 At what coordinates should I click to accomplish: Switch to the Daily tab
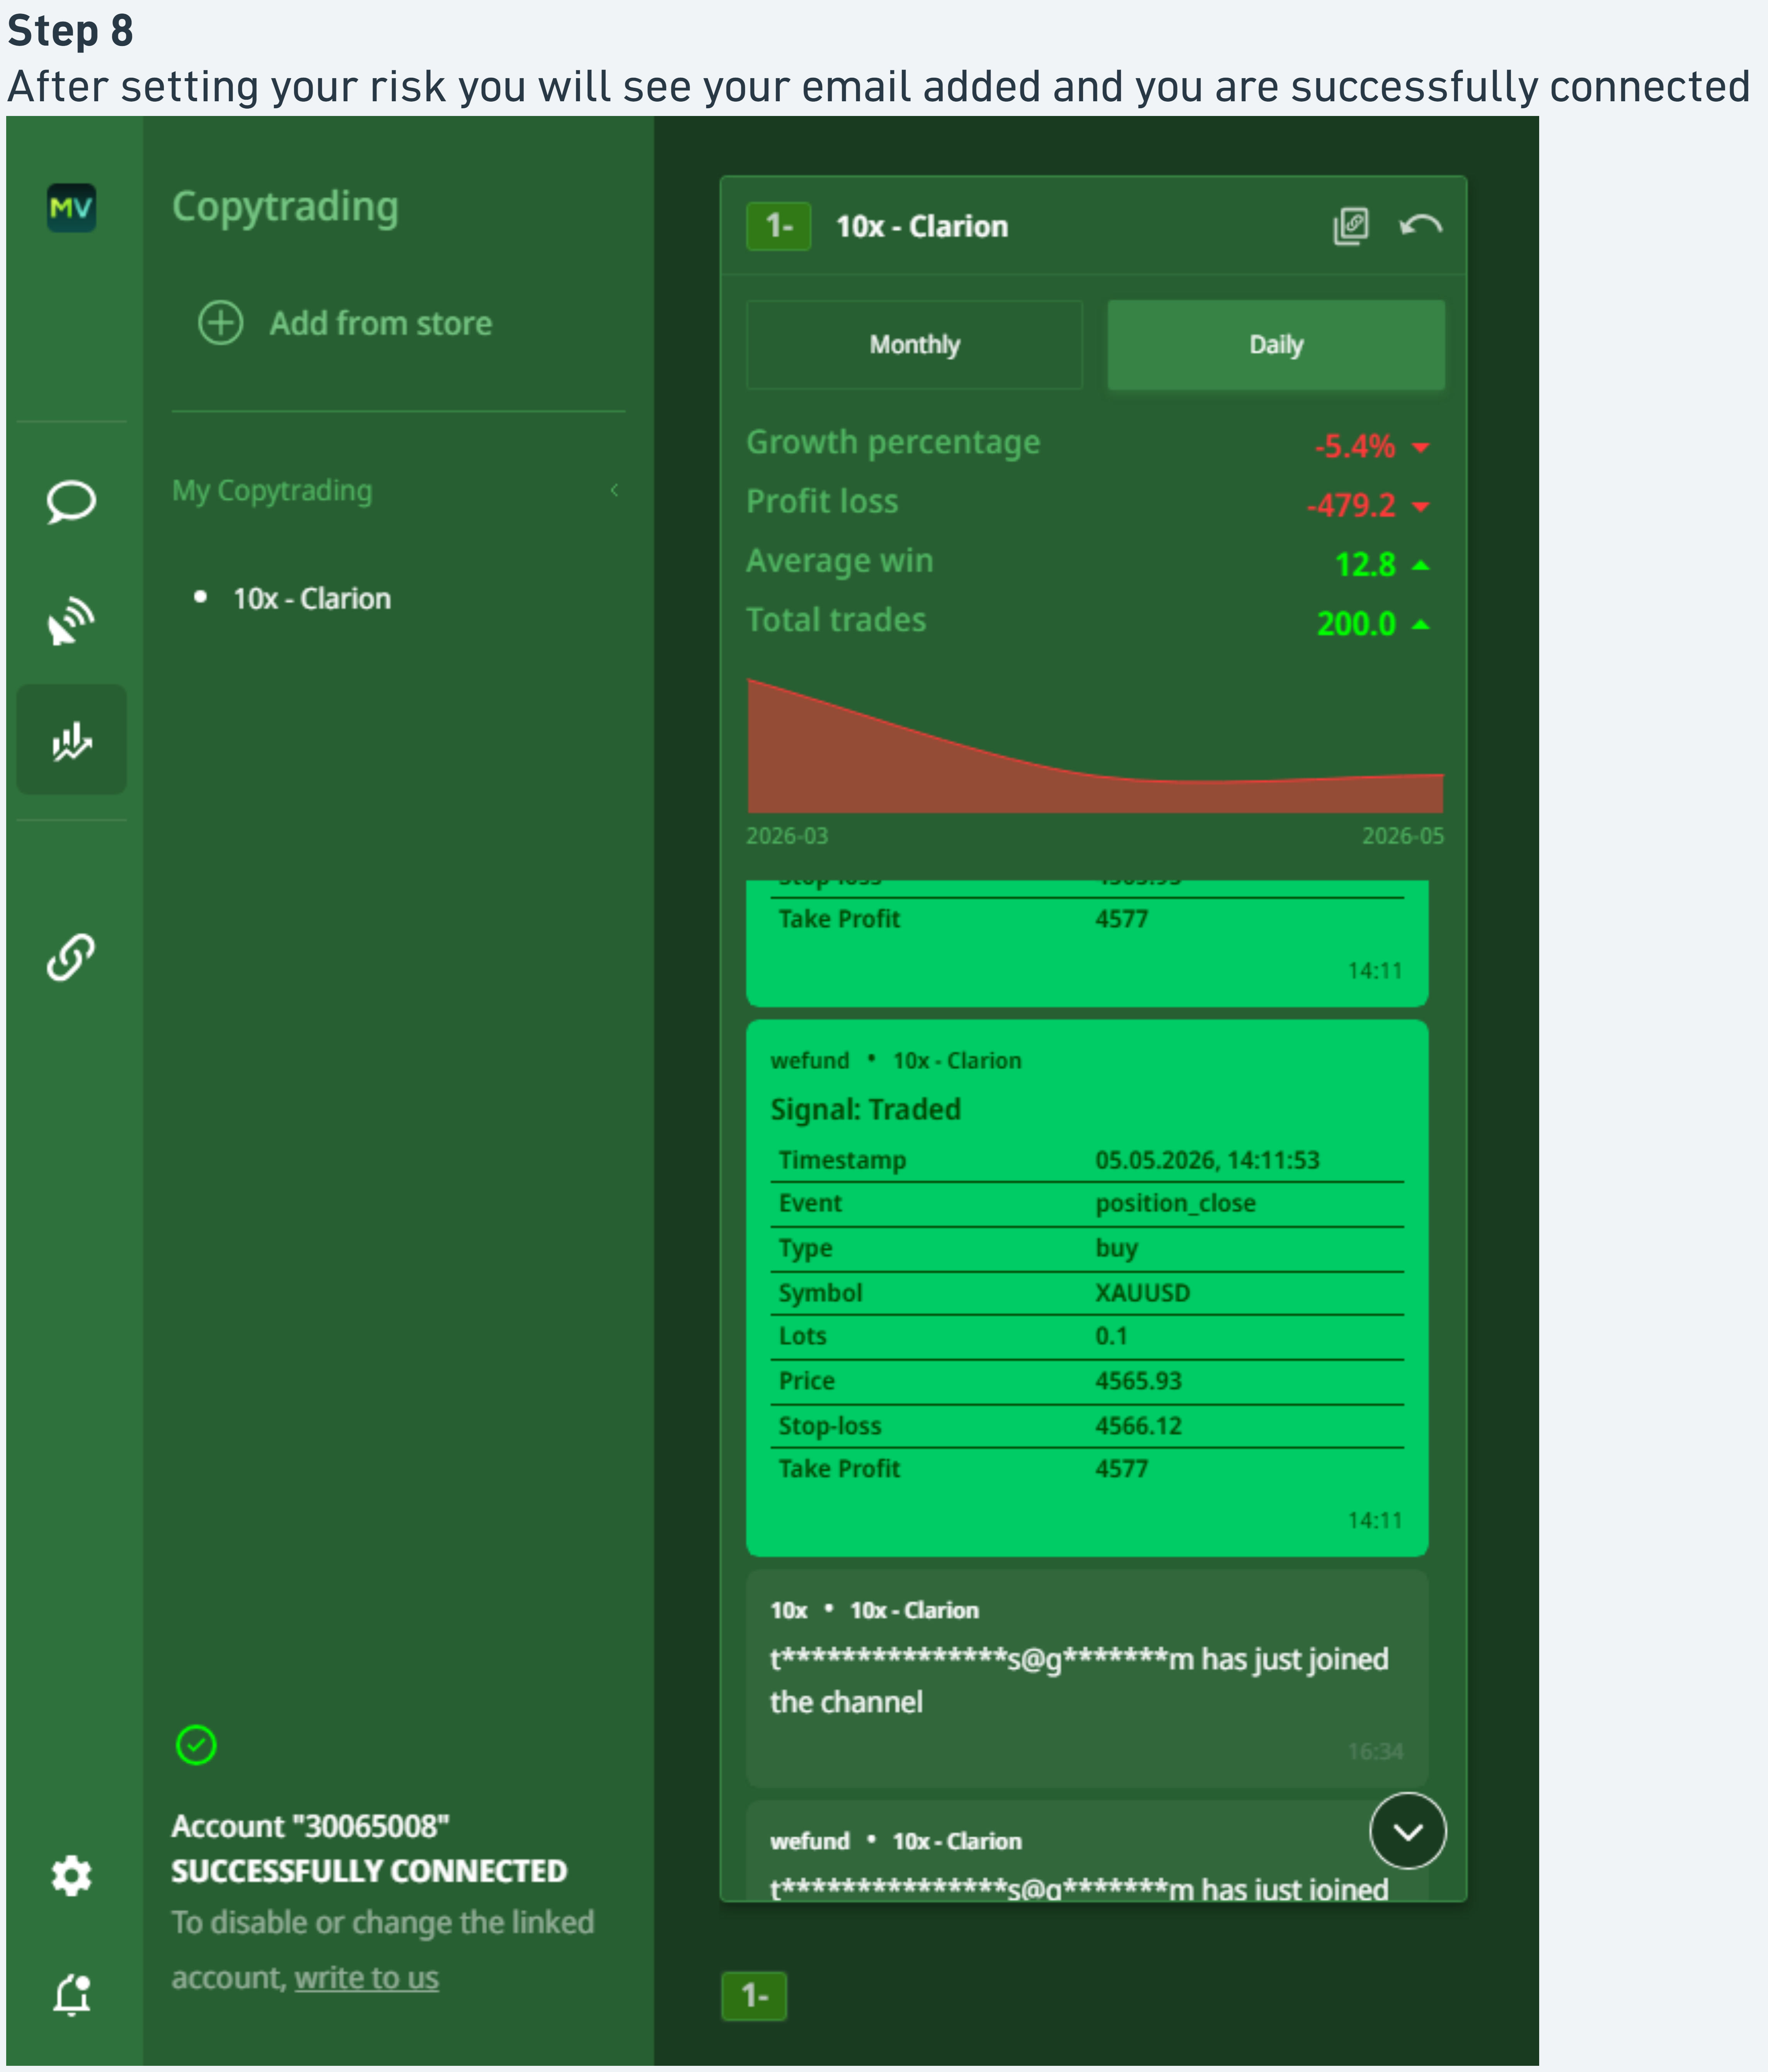point(1276,345)
